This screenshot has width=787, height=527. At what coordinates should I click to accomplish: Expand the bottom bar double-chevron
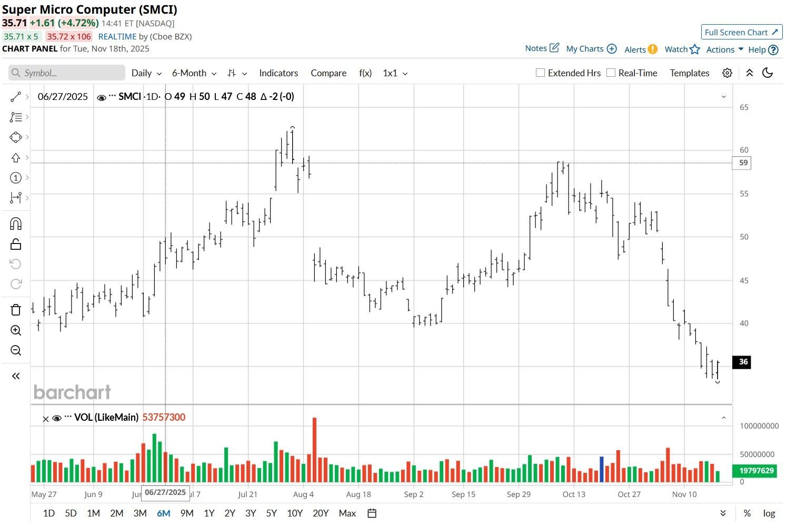click(723, 513)
